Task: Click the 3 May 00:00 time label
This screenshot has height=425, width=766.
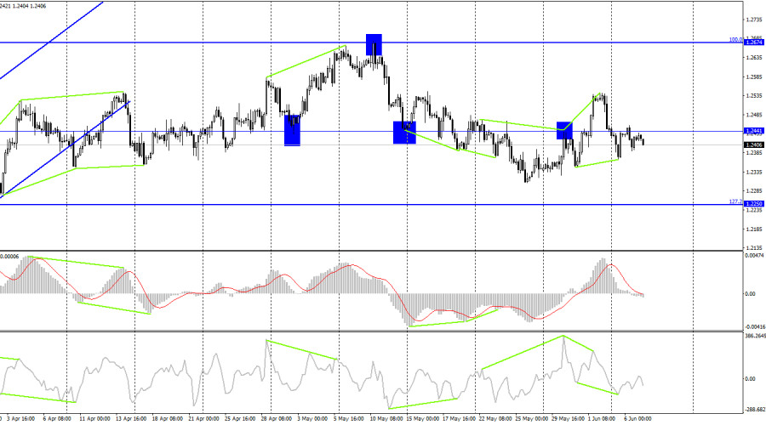Action: tap(312, 419)
